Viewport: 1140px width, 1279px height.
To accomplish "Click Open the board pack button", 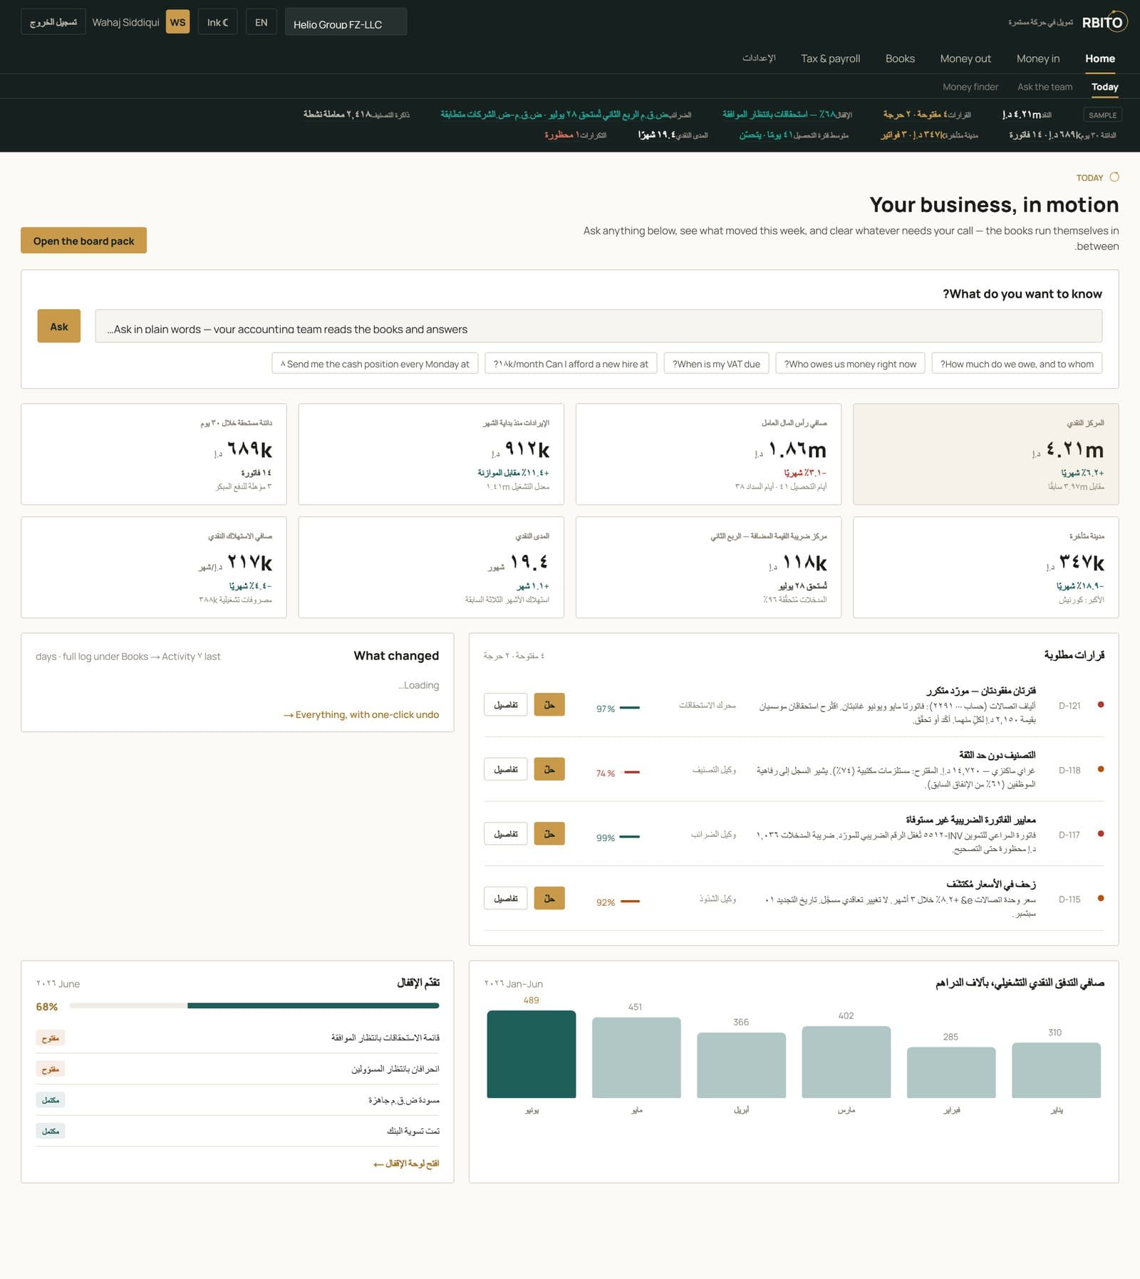I will pos(83,241).
